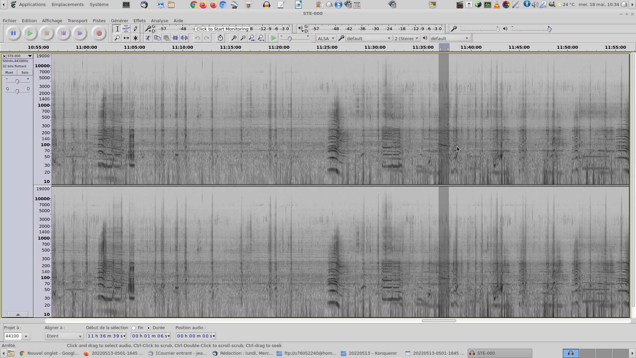Choose the Time Shift tool
Viewport: 636px width, 358px height.
[x=126, y=38]
